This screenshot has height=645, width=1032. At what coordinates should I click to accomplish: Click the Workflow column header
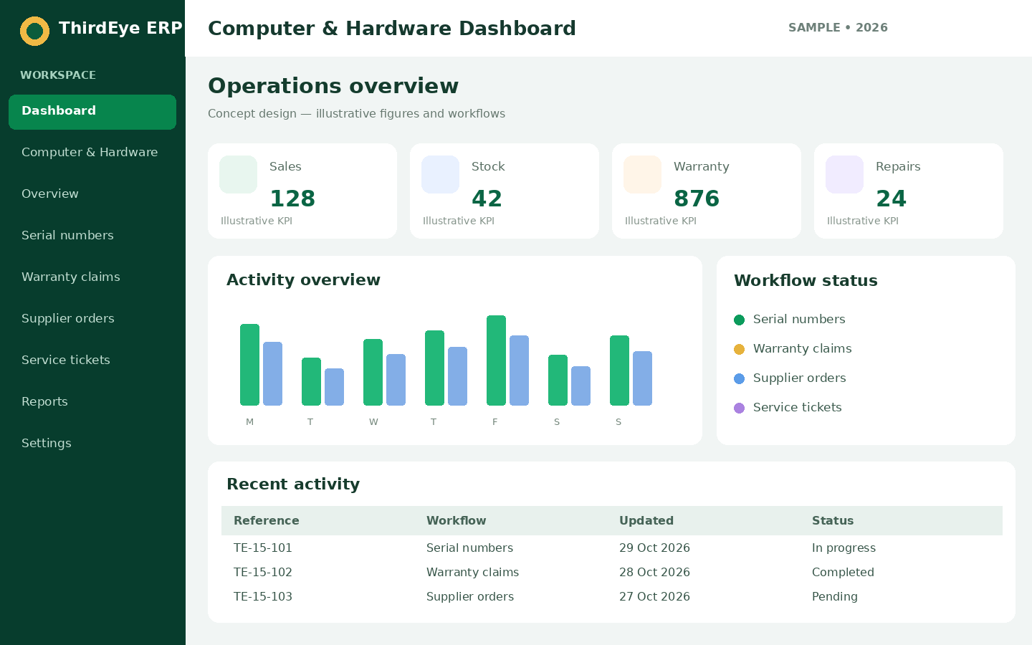[457, 520]
